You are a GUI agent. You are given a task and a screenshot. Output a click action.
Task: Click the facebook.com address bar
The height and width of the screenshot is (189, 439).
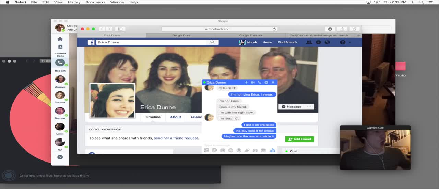click(x=219, y=29)
